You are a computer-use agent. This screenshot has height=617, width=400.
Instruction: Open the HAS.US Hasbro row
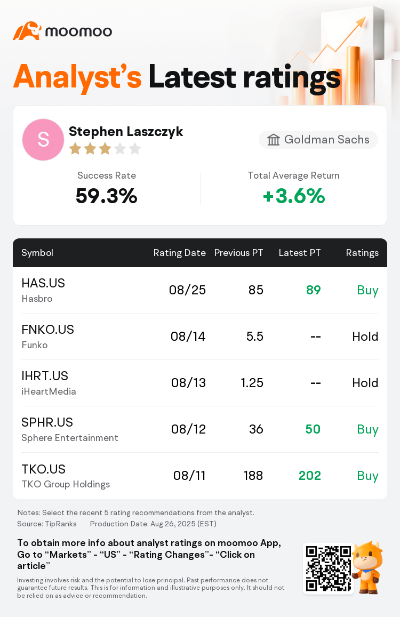tap(200, 291)
